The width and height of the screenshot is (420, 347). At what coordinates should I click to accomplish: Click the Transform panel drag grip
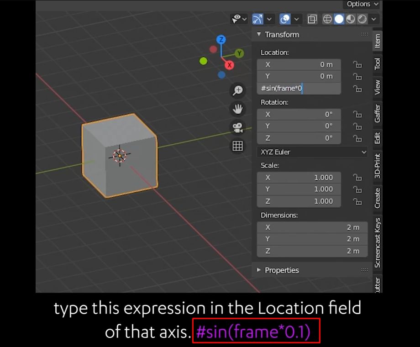pos(364,34)
